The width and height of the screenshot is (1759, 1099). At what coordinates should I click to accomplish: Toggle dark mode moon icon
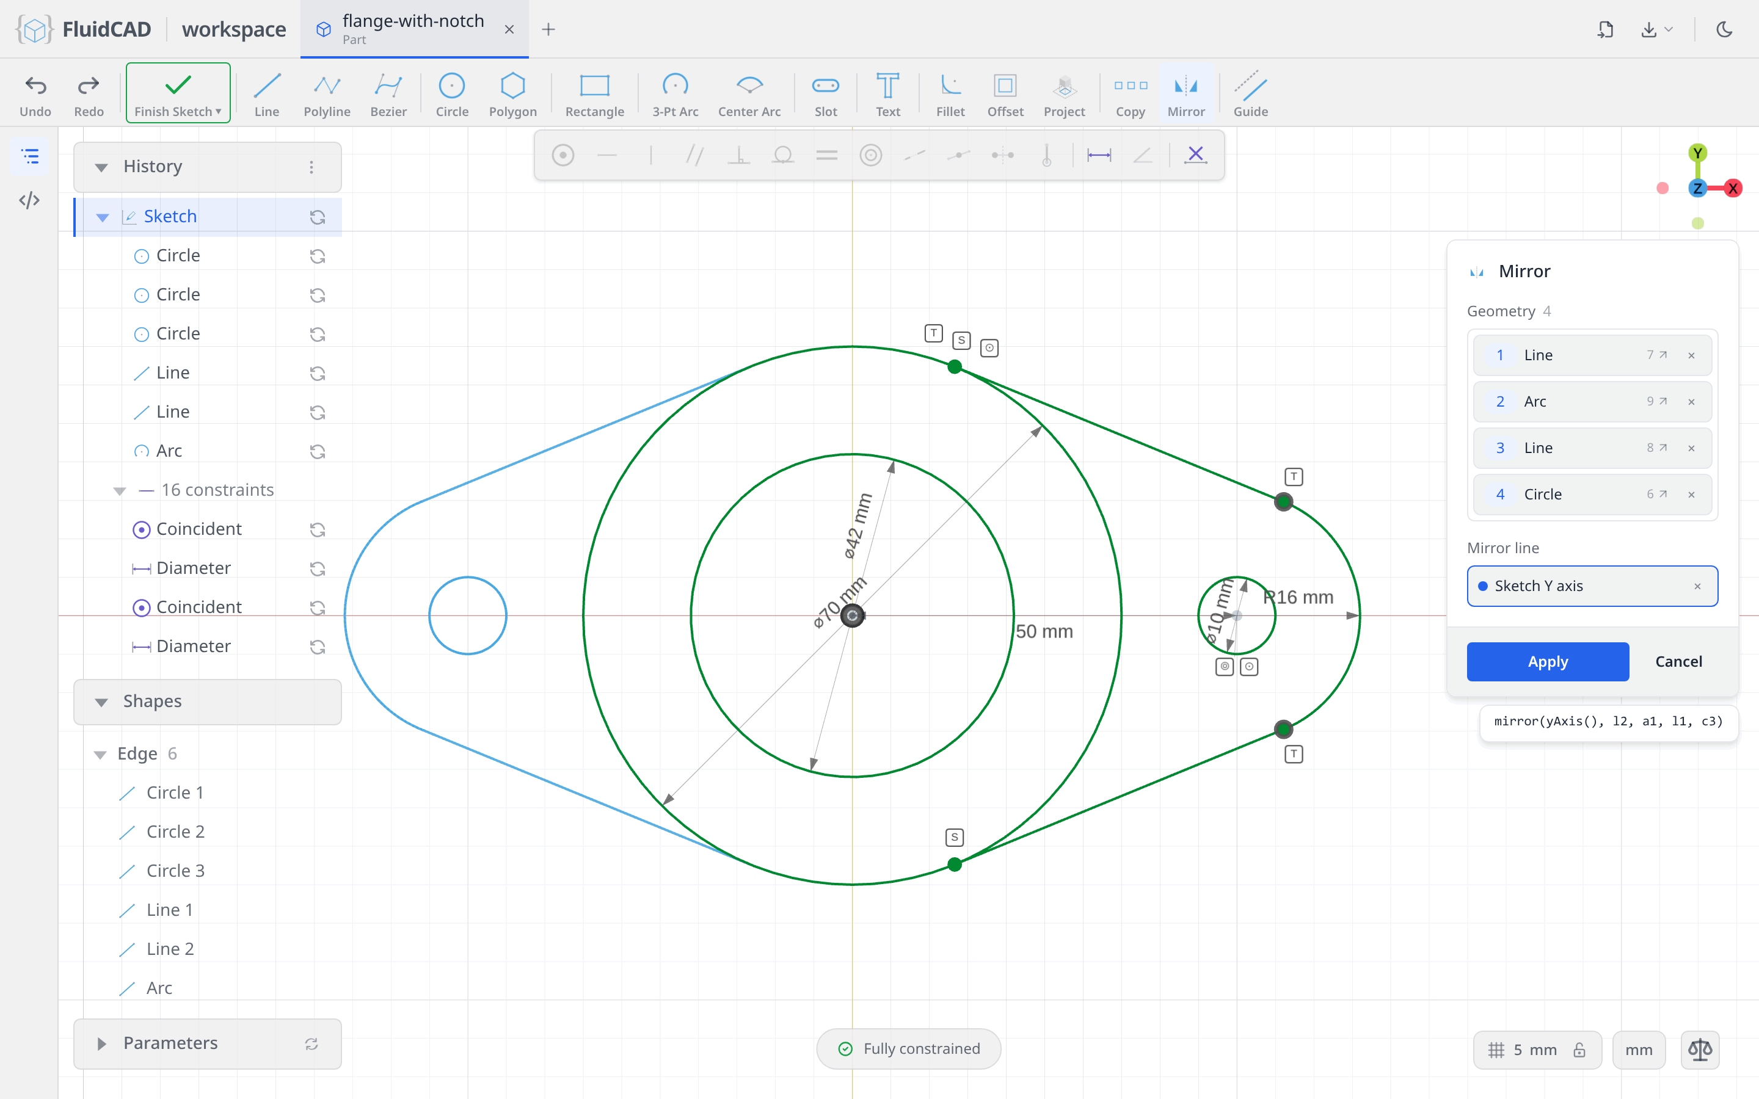(x=1724, y=29)
